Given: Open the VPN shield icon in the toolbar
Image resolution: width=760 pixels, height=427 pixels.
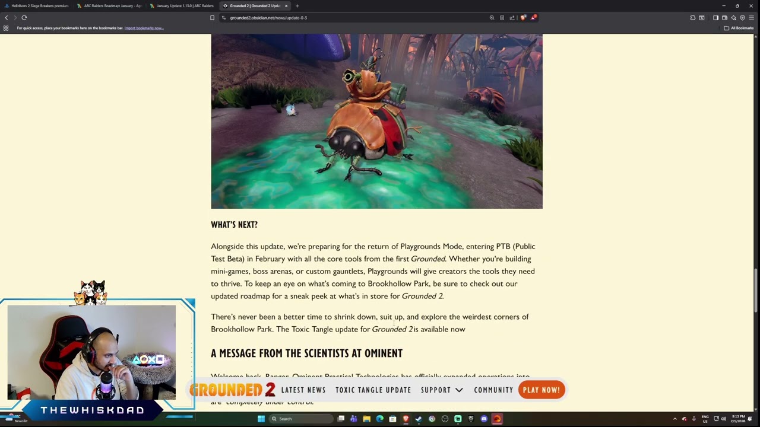Looking at the screenshot, I should click(x=742, y=18).
